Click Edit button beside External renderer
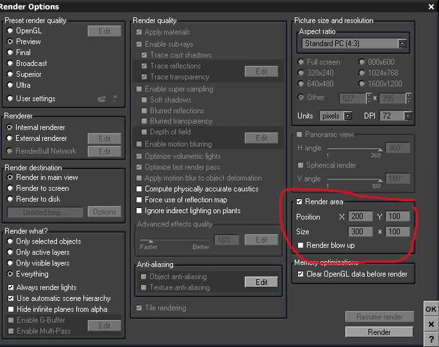 tap(104, 139)
